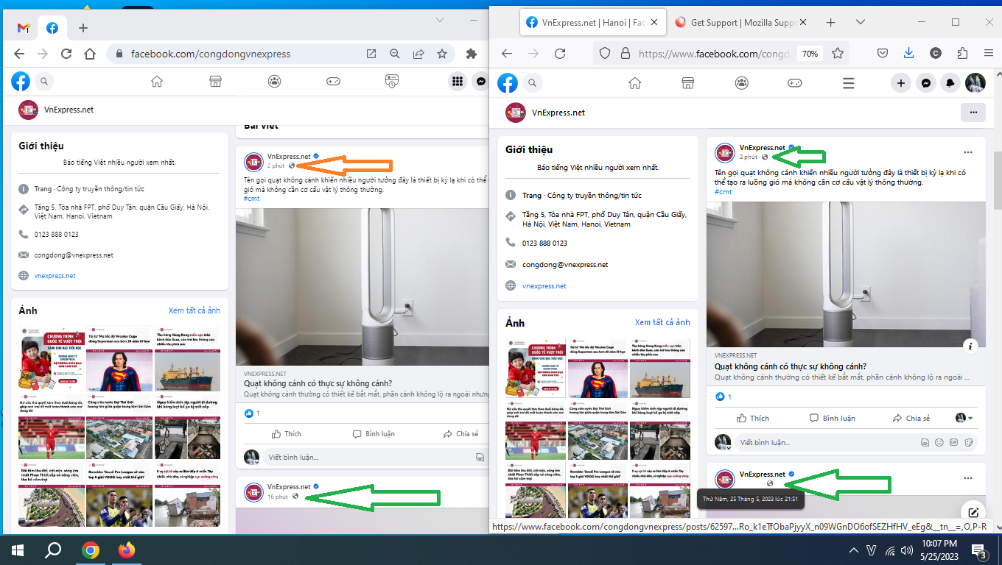
Task: Open 'Quạt không cánh có thực sự không cánh?' in Firefox
Action: click(791, 366)
